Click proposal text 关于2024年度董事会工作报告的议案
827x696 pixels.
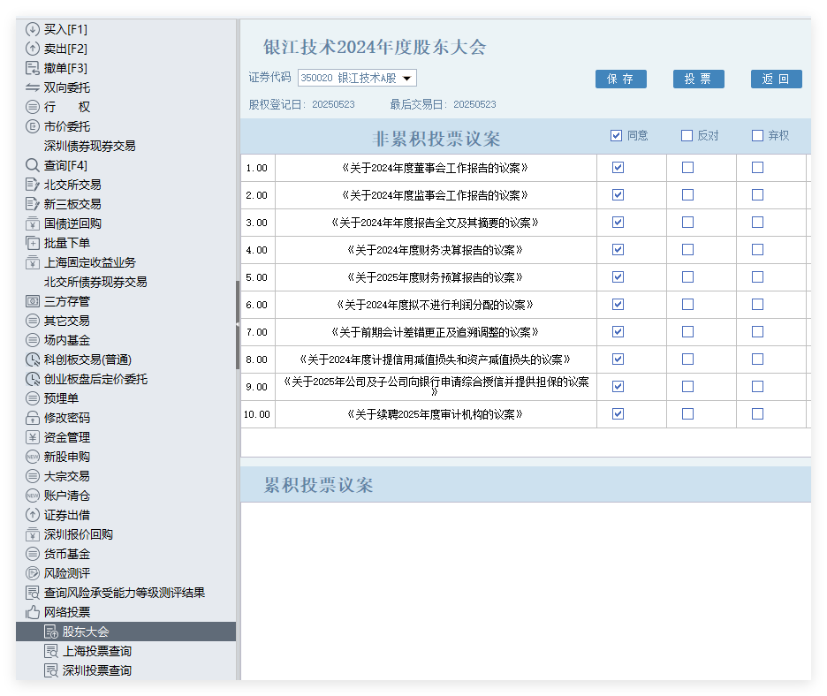[435, 168]
